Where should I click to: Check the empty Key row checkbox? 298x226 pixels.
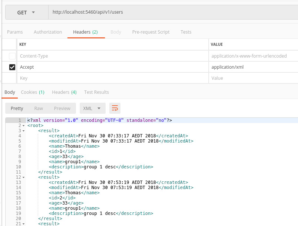click(12, 78)
